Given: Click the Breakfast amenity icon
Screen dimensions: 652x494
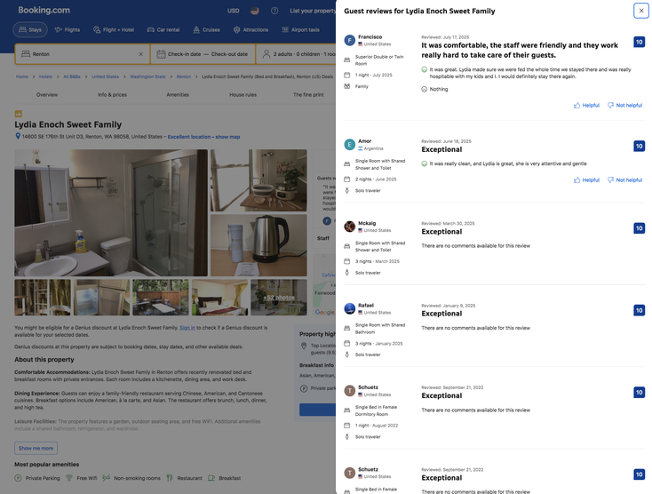Looking at the screenshot, I should click(211, 478).
